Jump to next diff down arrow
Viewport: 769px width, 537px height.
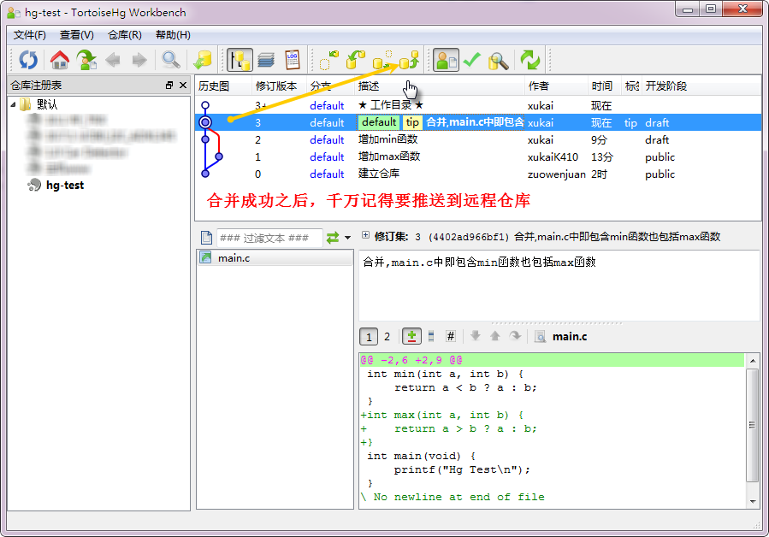[476, 336]
